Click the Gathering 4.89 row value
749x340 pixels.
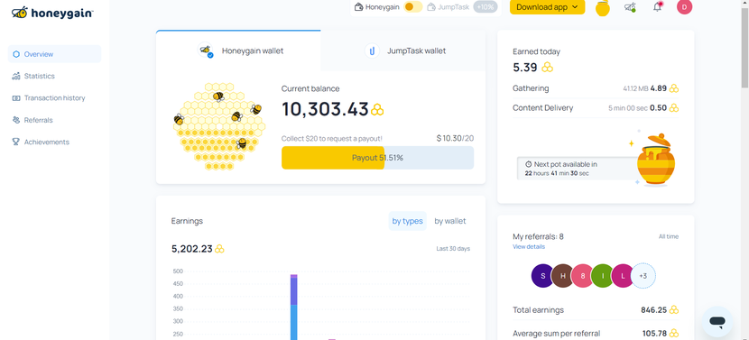[x=658, y=88]
